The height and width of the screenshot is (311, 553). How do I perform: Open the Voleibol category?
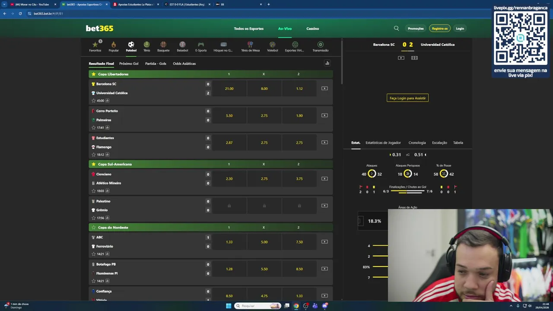[x=272, y=47]
